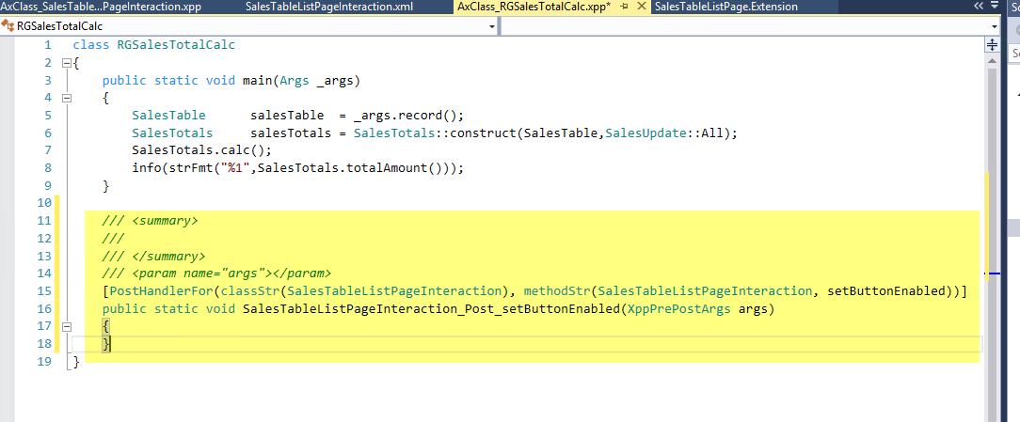Switch to SalesTableListPage.Extension tab
1020x422 pixels.
725,7
